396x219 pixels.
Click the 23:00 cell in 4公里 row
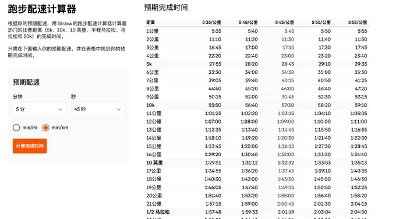tap(288, 56)
